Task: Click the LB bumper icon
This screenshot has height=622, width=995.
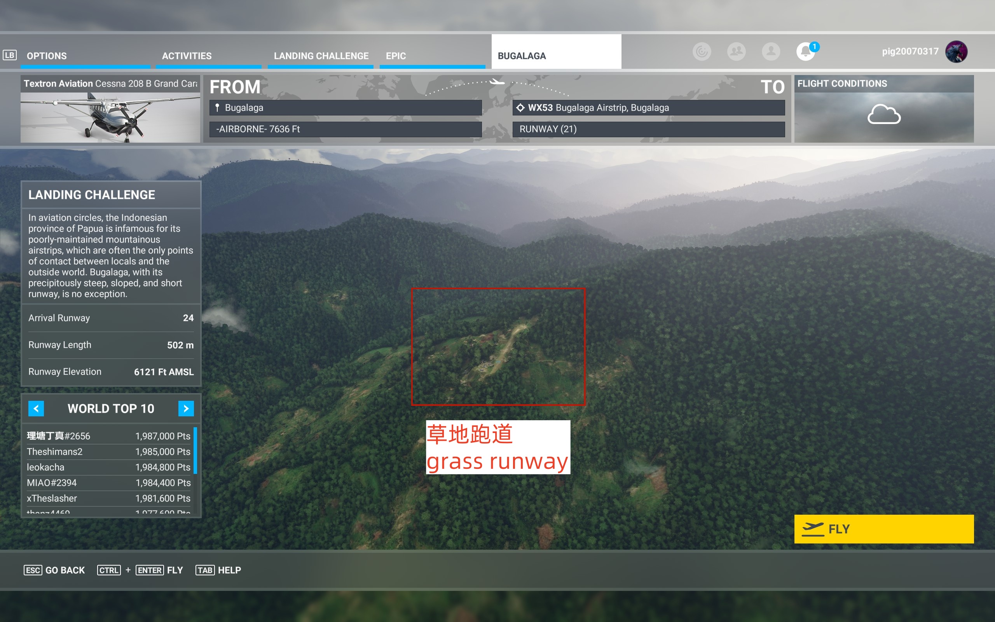Action: (x=10, y=55)
